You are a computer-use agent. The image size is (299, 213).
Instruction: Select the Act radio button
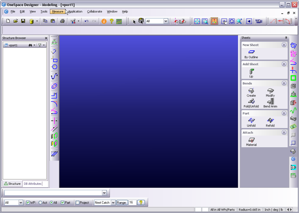click(x=40, y=203)
